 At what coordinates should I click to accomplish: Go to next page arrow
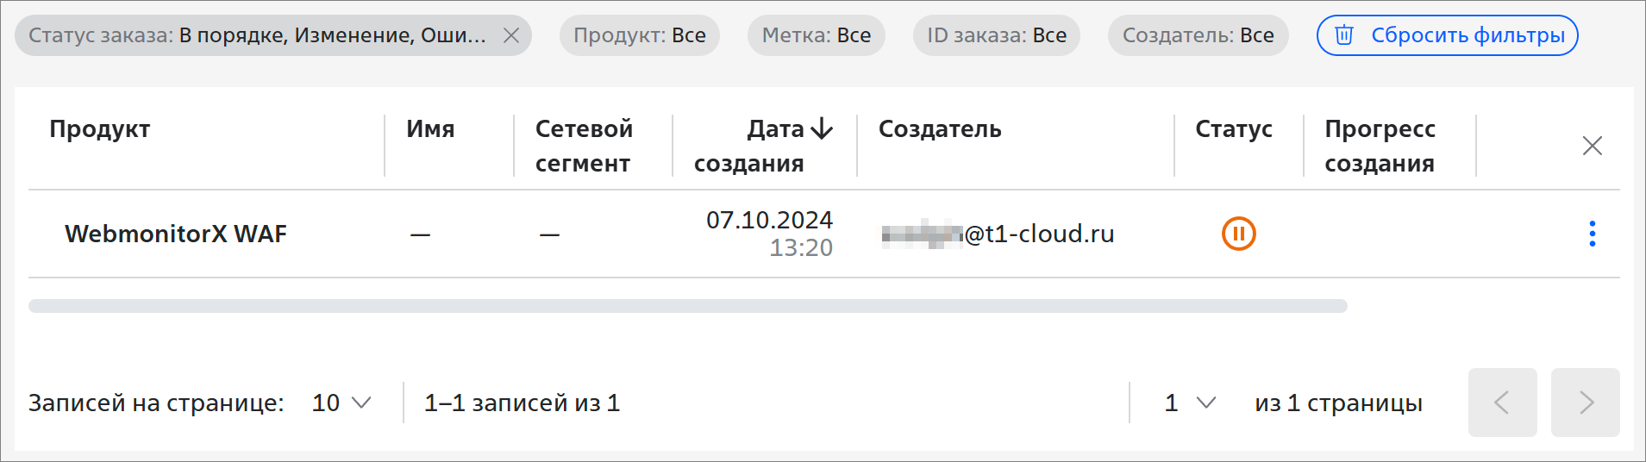coord(1586,403)
